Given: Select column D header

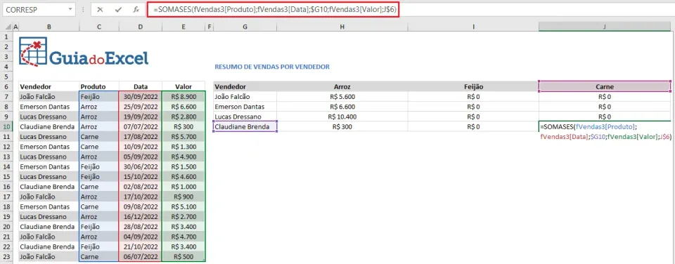Looking at the screenshot, I should (x=141, y=27).
